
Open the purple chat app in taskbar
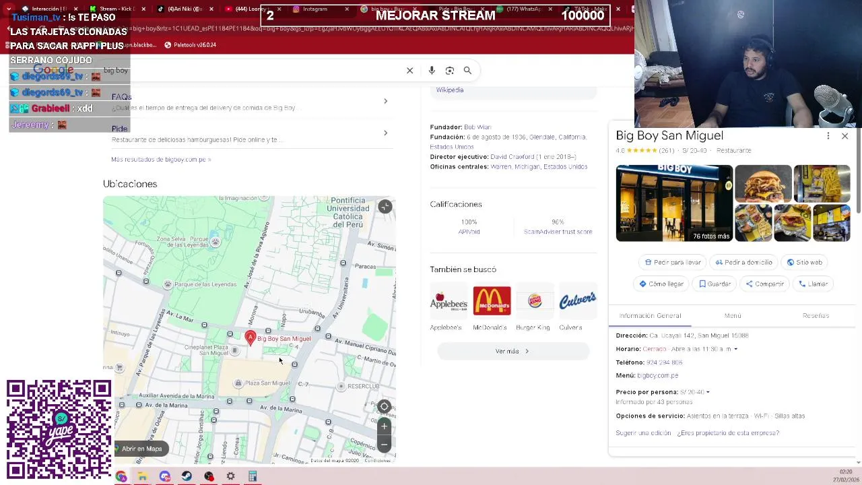[165, 476]
